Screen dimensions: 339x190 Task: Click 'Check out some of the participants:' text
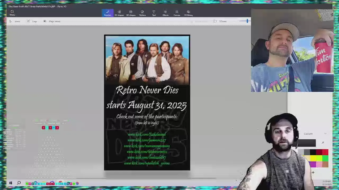click(147, 117)
